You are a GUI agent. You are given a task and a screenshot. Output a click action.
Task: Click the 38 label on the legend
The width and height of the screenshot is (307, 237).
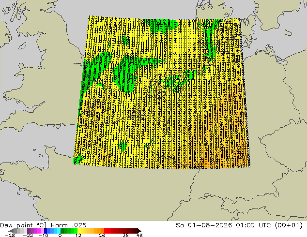pos(126,235)
